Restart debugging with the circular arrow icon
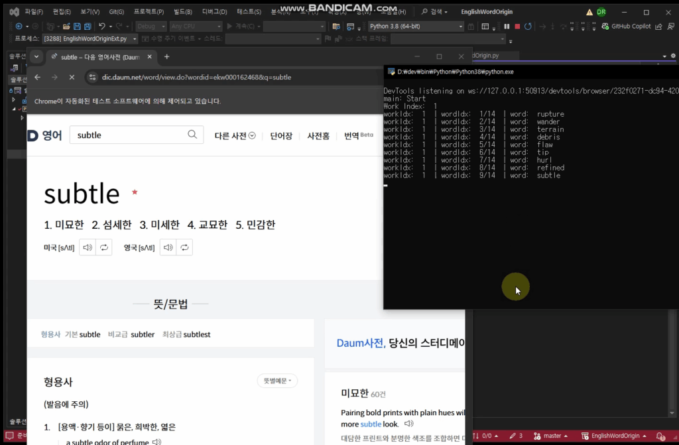 [528, 27]
